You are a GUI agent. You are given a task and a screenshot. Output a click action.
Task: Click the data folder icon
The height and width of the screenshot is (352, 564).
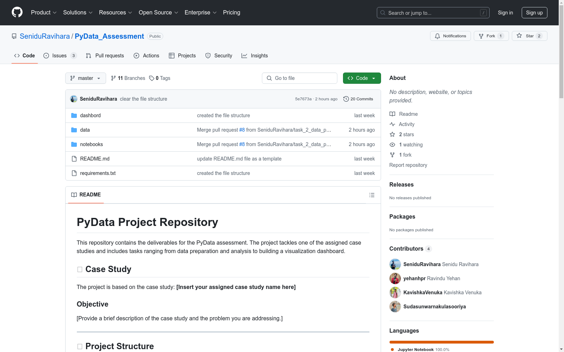74,130
